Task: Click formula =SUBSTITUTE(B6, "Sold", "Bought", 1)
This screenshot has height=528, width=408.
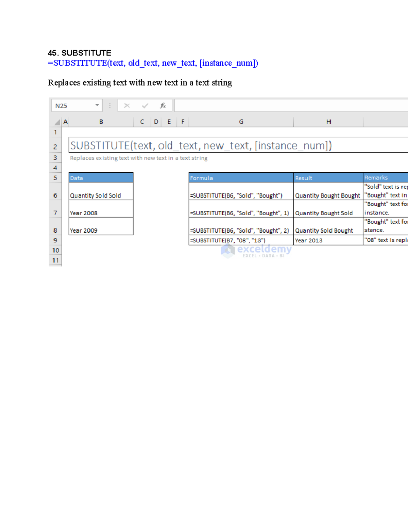Action: pos(241,209)
